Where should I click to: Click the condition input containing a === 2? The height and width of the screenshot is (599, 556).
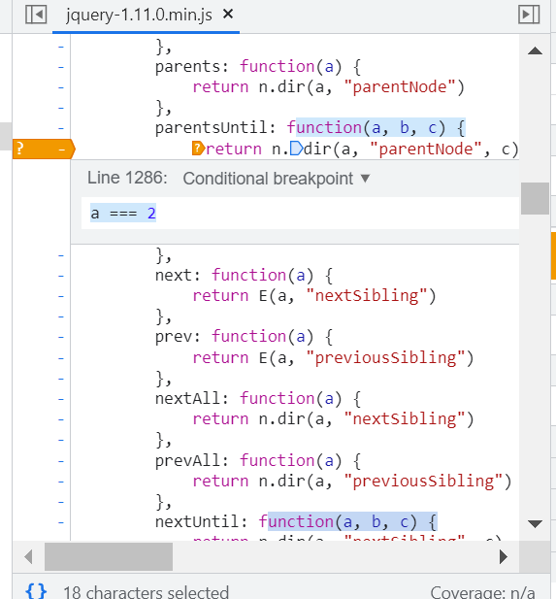[300, 214]
